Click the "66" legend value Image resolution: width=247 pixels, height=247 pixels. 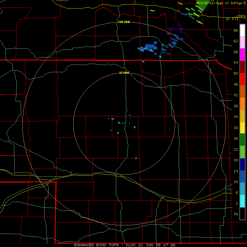coord(236,30)
